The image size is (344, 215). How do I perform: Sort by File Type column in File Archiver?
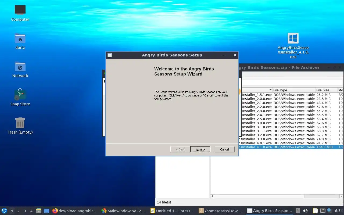294,90
